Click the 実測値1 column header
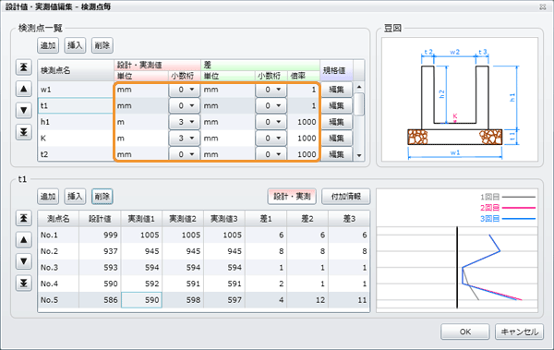 click(141, 219)
